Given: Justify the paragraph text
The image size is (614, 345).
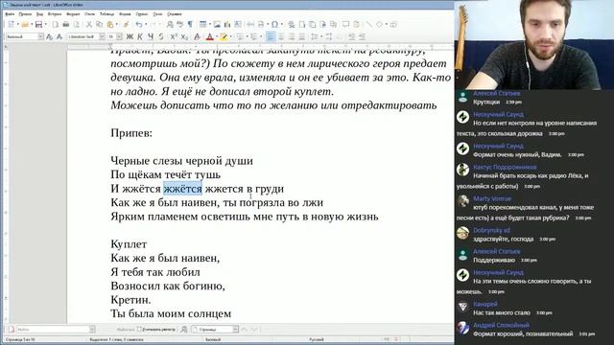Looking at the screenshot, I should pos(302,36).
